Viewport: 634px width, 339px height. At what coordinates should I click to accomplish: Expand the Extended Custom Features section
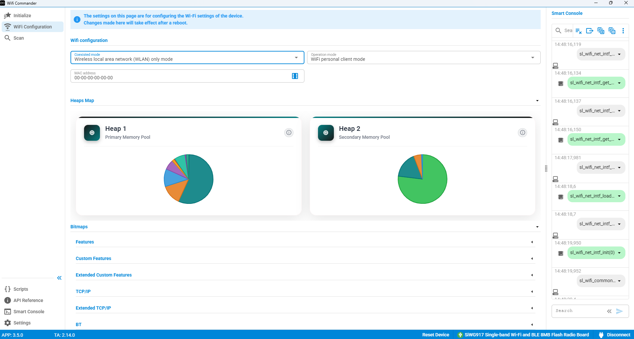coord(532,275)
